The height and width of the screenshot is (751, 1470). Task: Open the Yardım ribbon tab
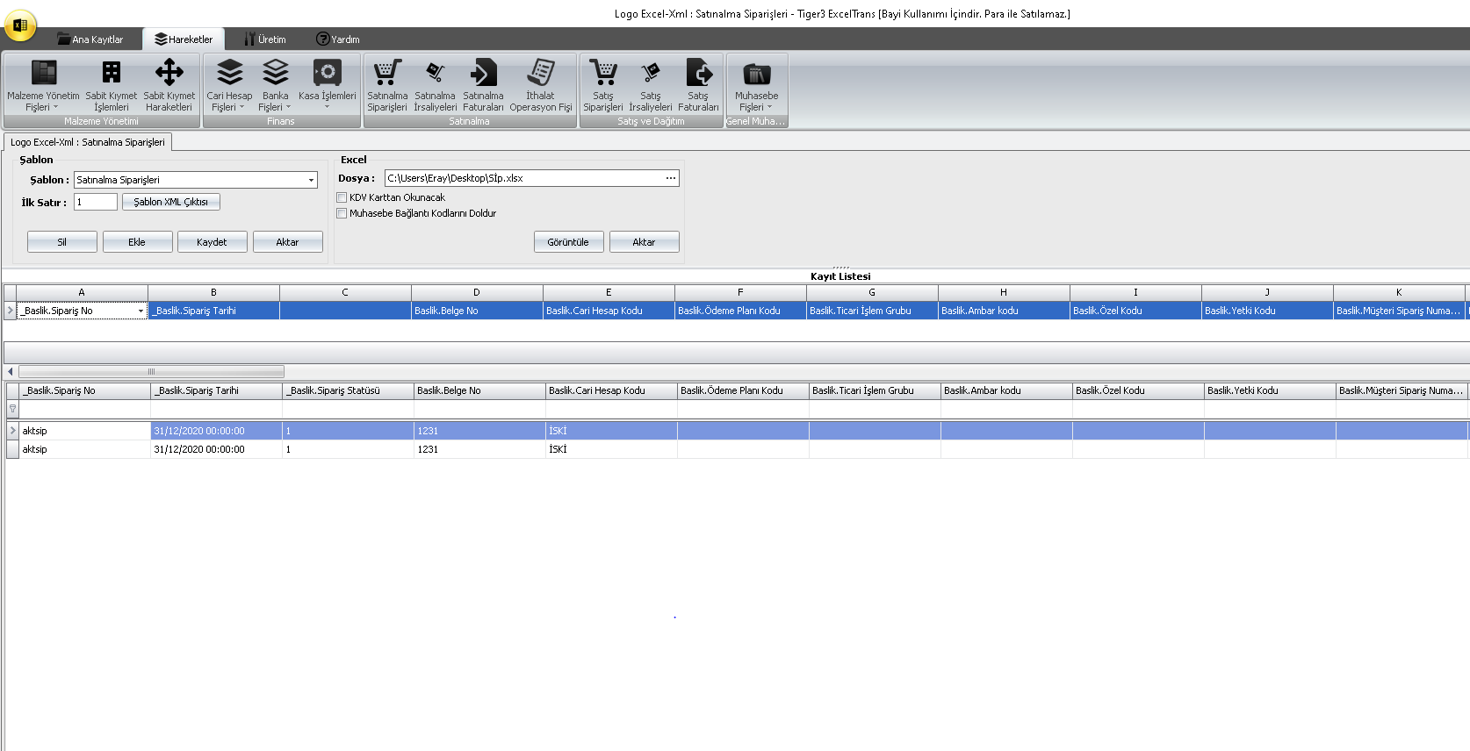pyautogui.click(x=338, y=39)
